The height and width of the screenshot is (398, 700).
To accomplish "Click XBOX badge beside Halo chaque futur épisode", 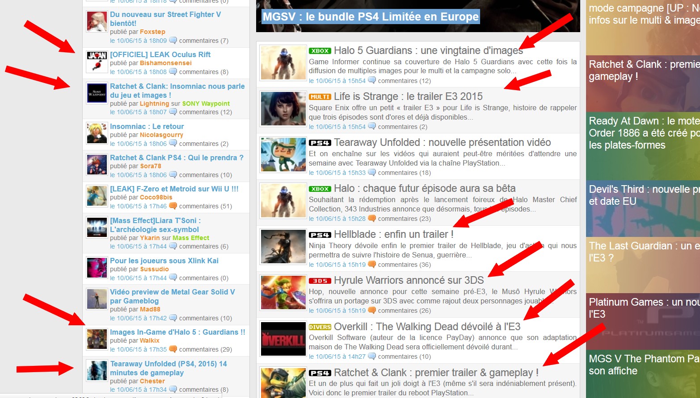I will coord(320,189).
